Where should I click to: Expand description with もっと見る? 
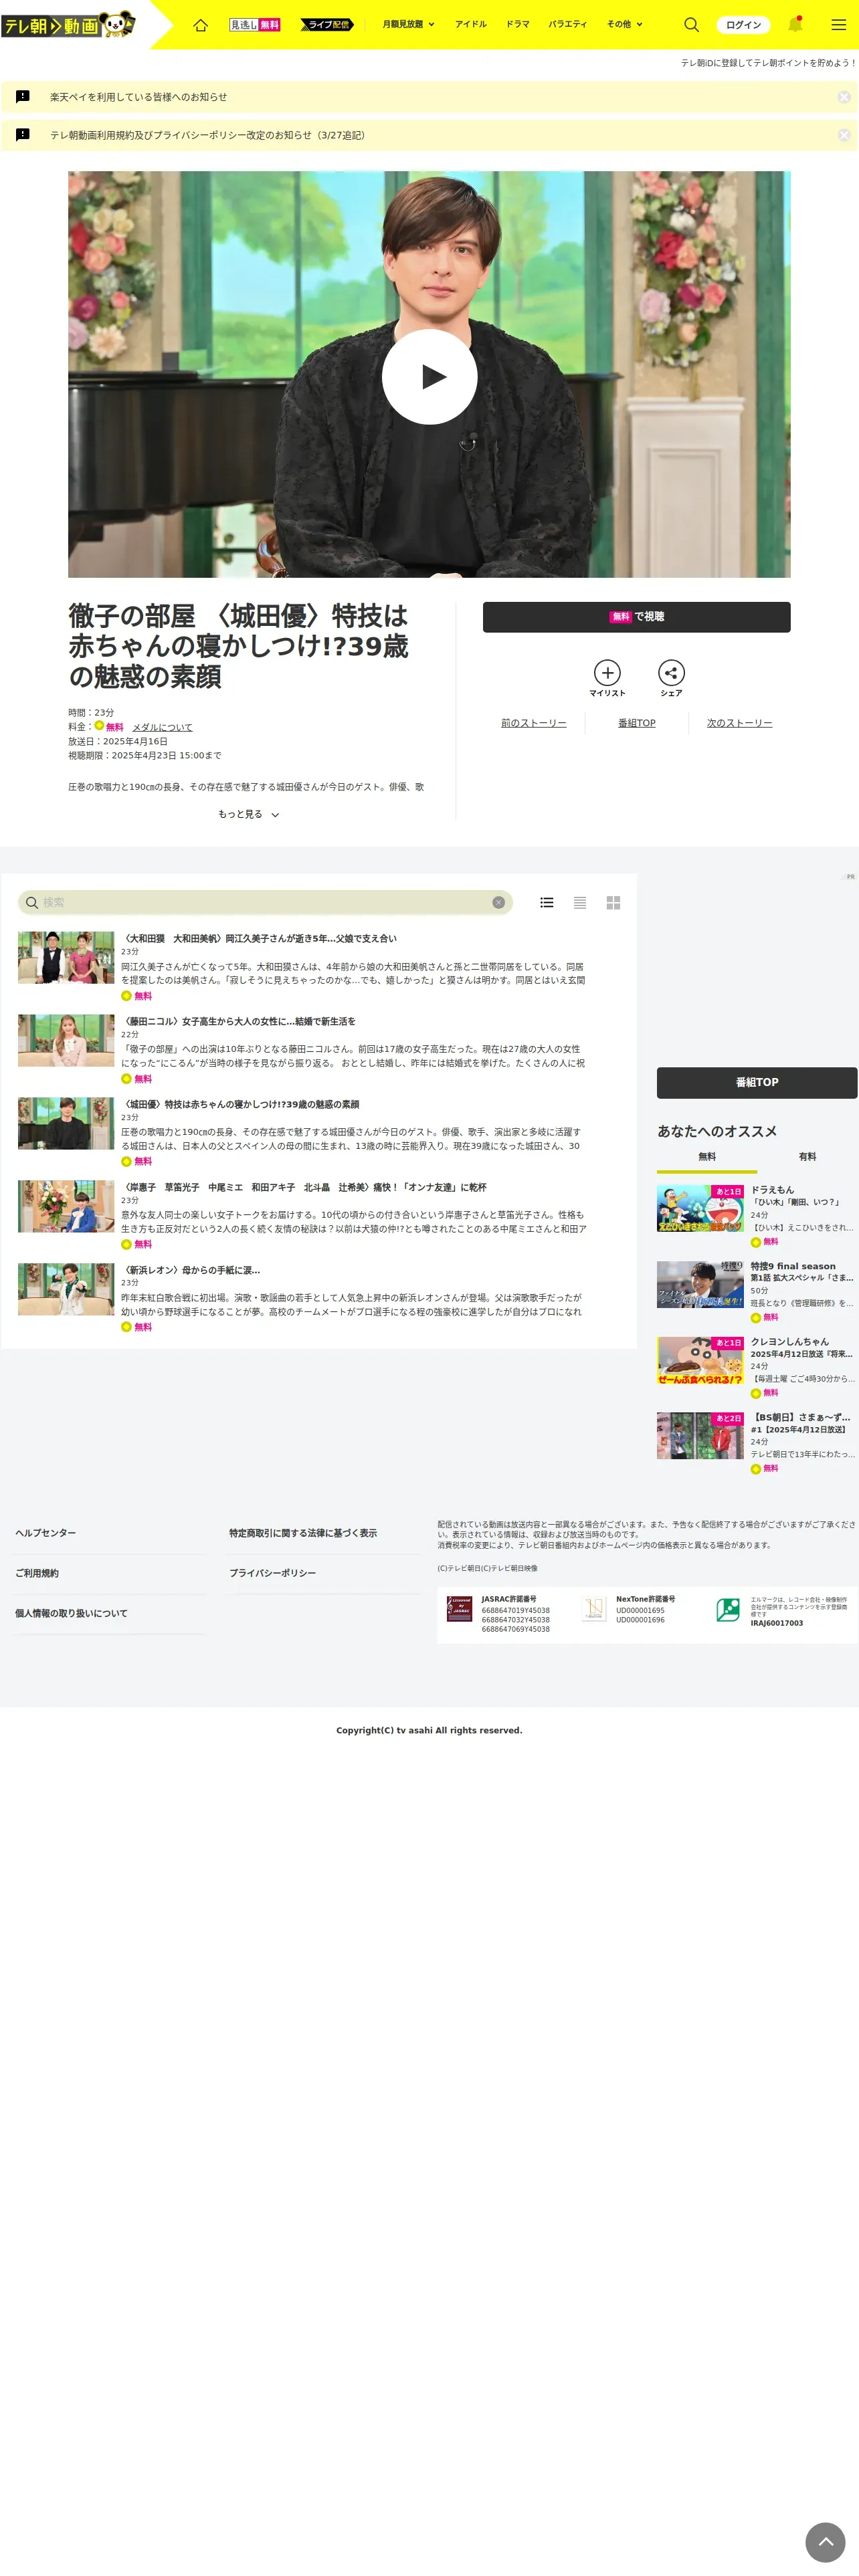pos(248,814)
